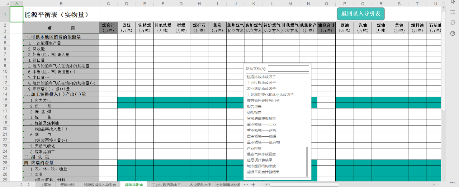The image size is (459, 187).
Task: Go to next sheet tab arrow
Action: (x=21, y=185)
